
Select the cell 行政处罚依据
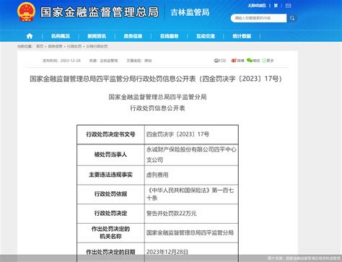tap(110, 194)
